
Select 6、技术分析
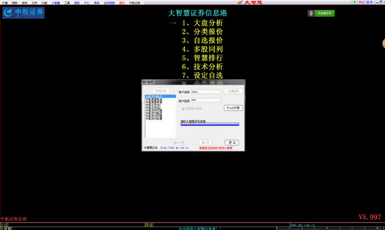point(202,67)
